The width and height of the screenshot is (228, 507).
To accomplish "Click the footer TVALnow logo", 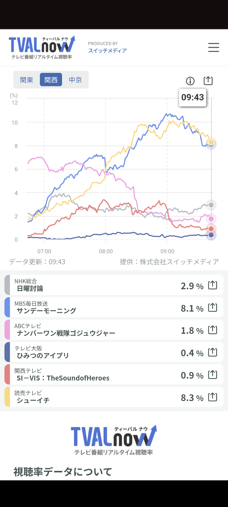I will pyautogui.click(x=114, y=440).
